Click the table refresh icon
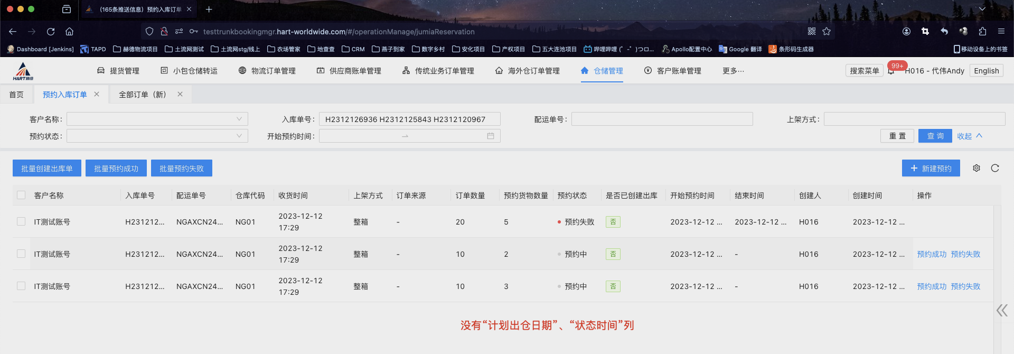The image size is (1014, 354). (995, 168)
